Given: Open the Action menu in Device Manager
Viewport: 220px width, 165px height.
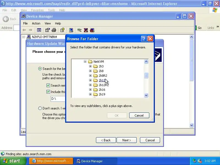Looking at the screenshot, I should coord(36,23).
